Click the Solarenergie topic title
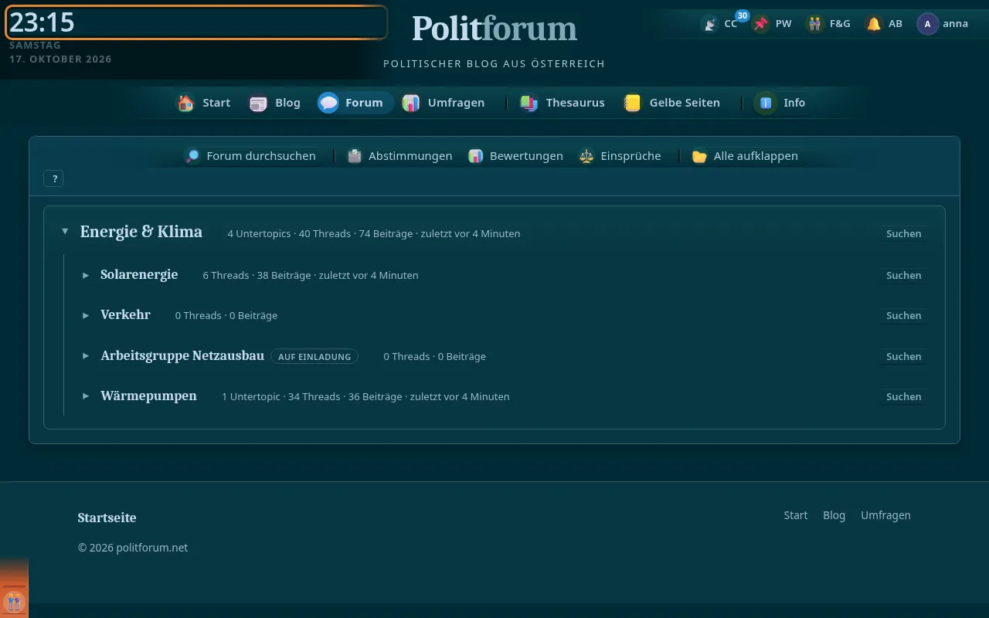The width and height of the screenshot is (989, 618). point(139,274)
